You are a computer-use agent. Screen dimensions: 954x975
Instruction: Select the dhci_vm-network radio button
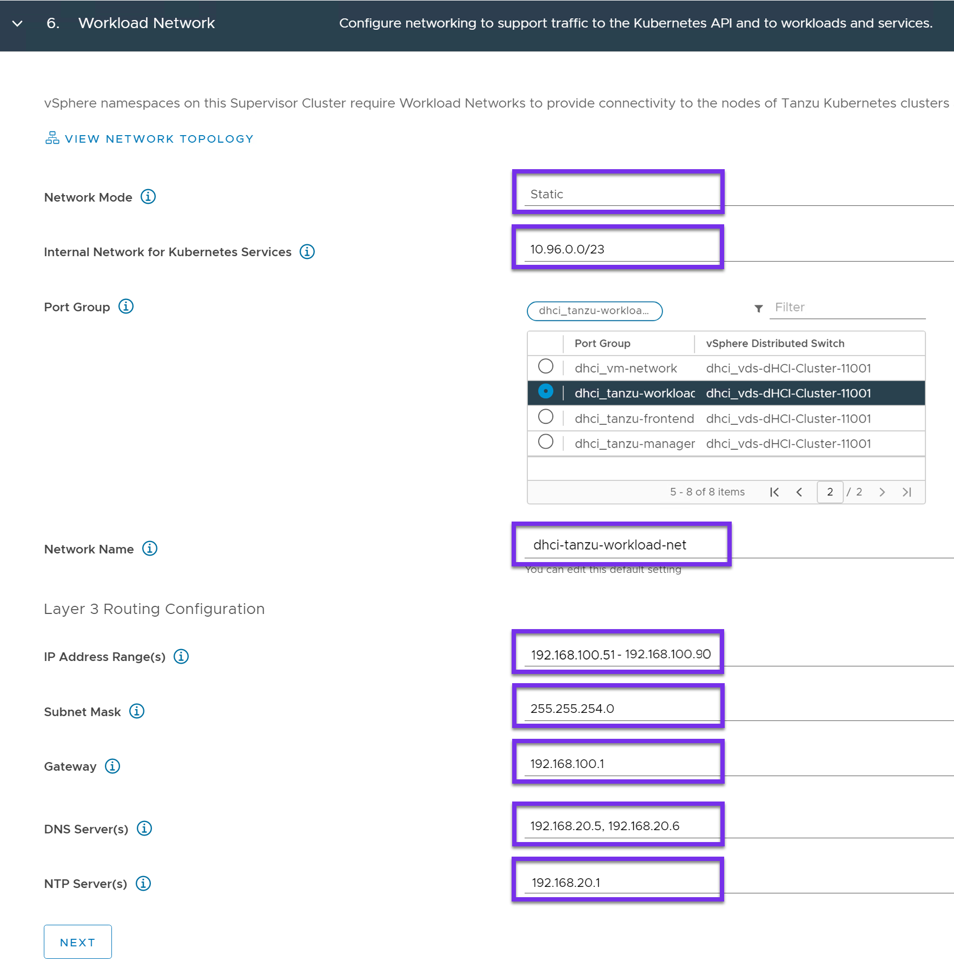tap(546, 366)
